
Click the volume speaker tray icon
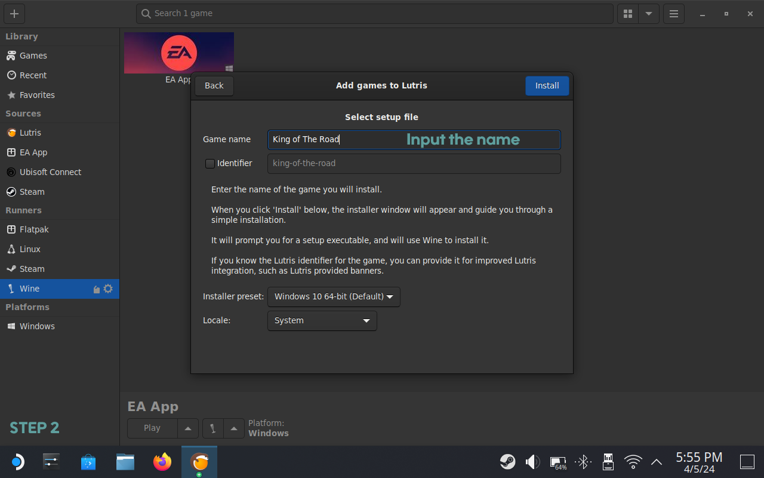point(532,462)
